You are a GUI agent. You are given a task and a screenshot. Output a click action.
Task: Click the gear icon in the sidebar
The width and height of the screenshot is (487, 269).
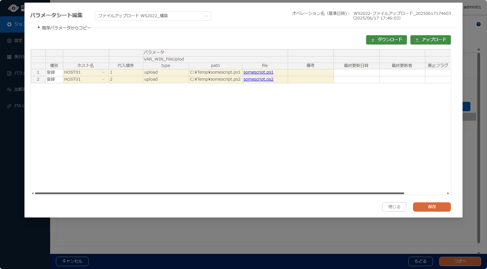click(x=9, y=24)
